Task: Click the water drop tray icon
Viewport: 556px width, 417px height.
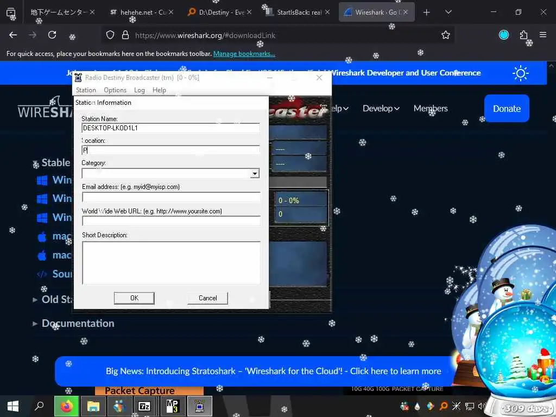Action: tap(417, 406)
